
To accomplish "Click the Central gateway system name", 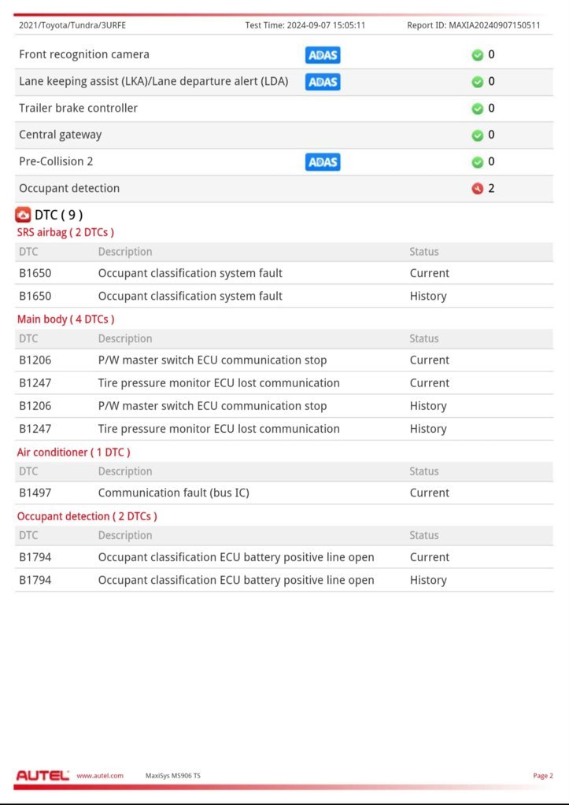I will 60,135.
